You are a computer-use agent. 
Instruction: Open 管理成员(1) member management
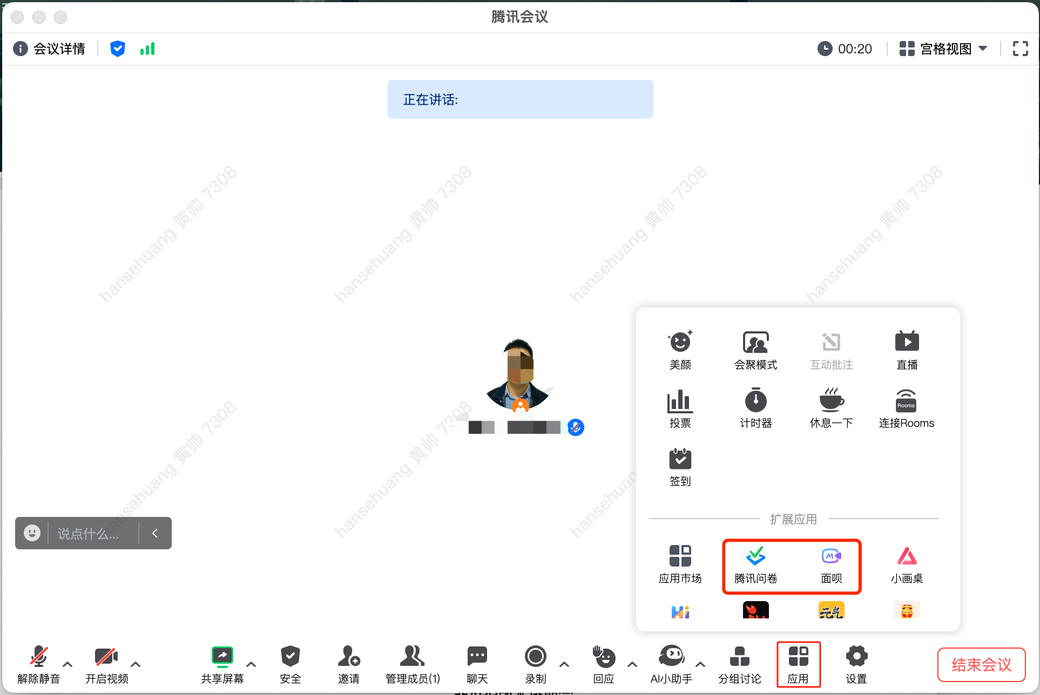click(413, 665)
